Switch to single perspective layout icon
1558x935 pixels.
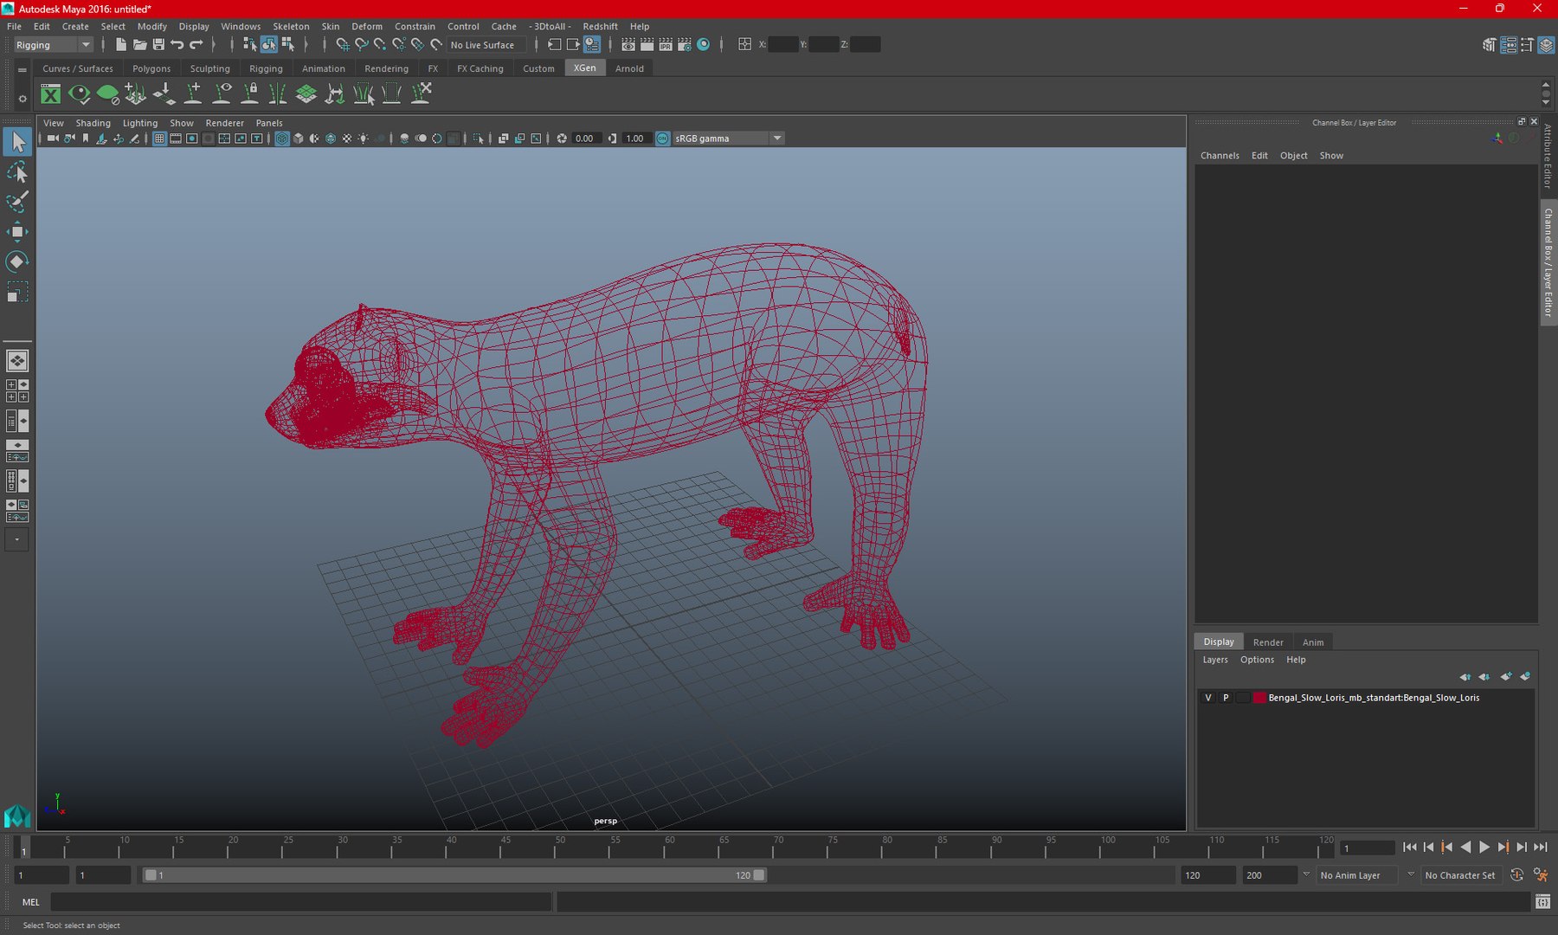pyautogui.click(x=17, y=360)
